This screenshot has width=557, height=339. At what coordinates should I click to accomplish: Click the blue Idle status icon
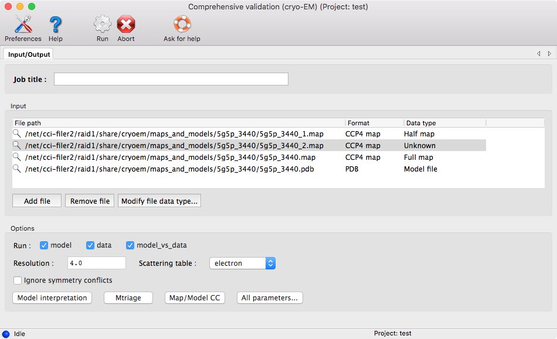6,334
